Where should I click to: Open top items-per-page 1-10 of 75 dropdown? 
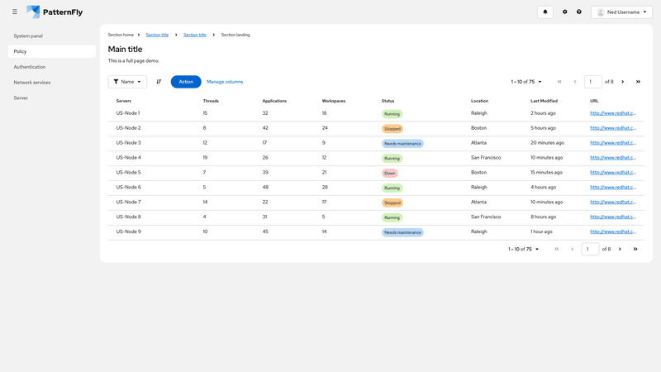[526, 82]
